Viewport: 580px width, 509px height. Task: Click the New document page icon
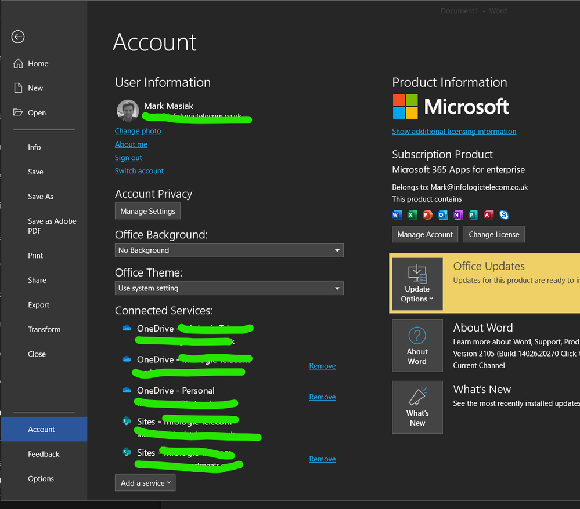(x=18, y=88)
